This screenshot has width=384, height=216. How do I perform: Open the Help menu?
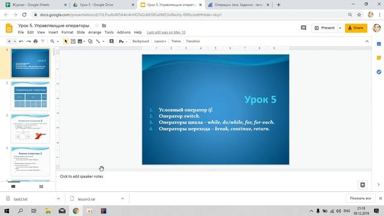click(138, 32)
